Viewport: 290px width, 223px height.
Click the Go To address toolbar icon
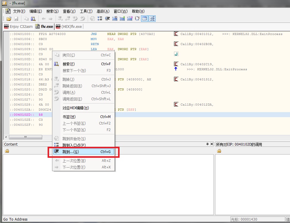point(107,19)
